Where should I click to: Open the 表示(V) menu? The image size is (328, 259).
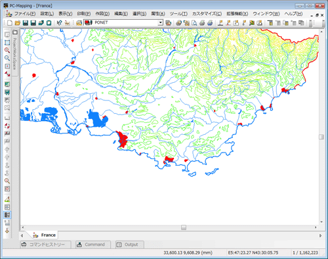click(66, 14)
